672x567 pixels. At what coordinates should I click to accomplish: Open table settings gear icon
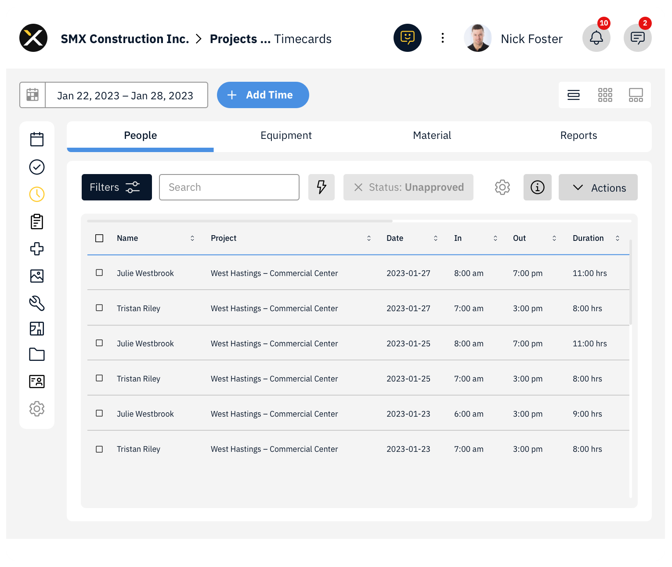(x=502, y=187)
